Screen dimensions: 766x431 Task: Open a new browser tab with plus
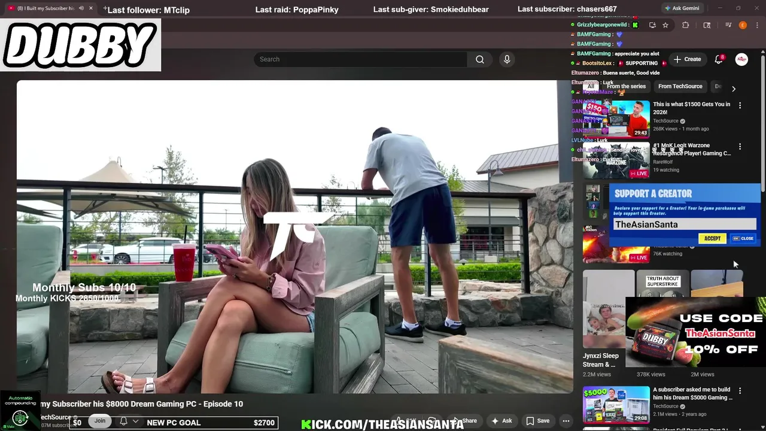click(x=105, y=8)
